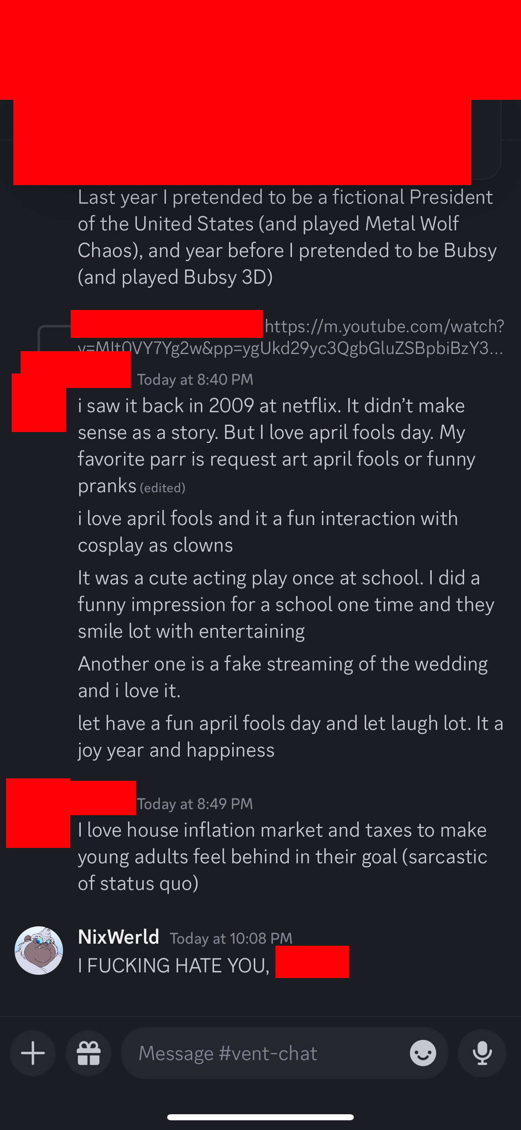
Task: Tap the cosplay as clowns message
Action: point(268,531)
